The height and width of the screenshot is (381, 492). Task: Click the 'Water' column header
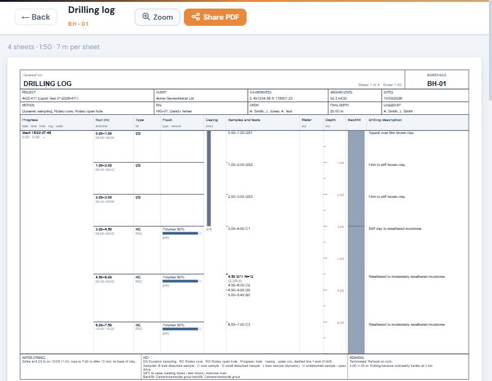(306, 120)
